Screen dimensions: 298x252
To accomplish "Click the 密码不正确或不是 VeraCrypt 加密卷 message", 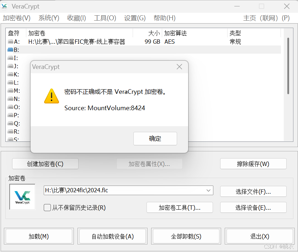I will point(116,92).
